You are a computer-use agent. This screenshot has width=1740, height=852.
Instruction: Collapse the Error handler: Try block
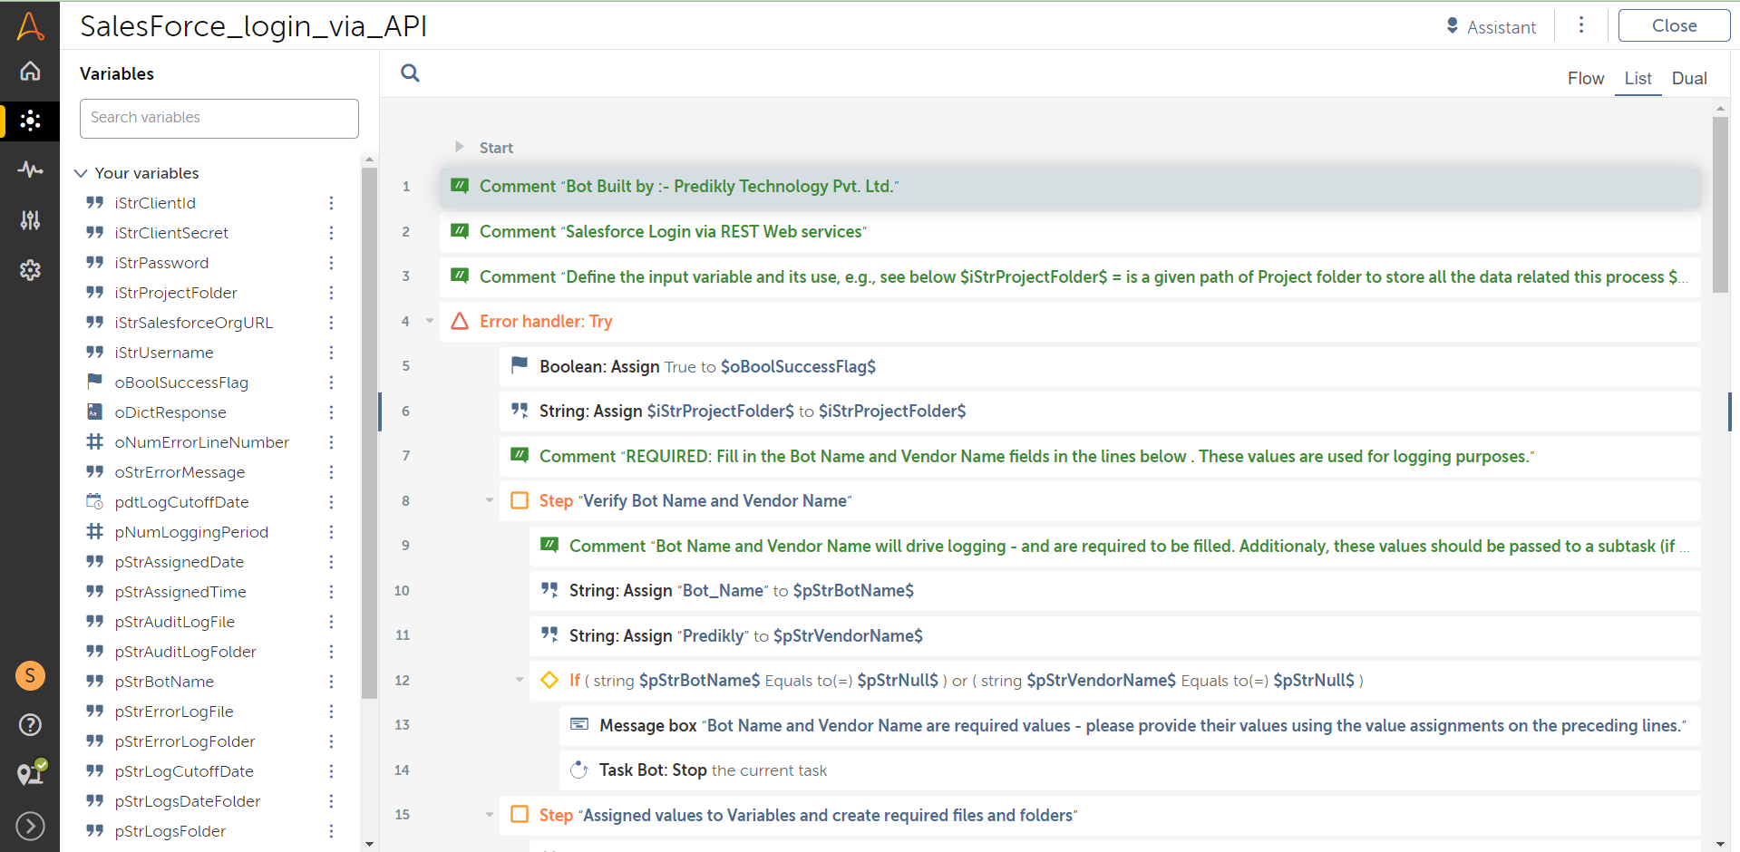(430, 321)
